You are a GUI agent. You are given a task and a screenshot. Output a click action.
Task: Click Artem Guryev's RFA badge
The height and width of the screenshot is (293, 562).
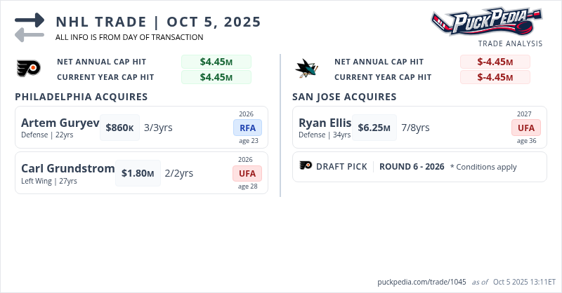pyautogui.click(x=247, y=128)
